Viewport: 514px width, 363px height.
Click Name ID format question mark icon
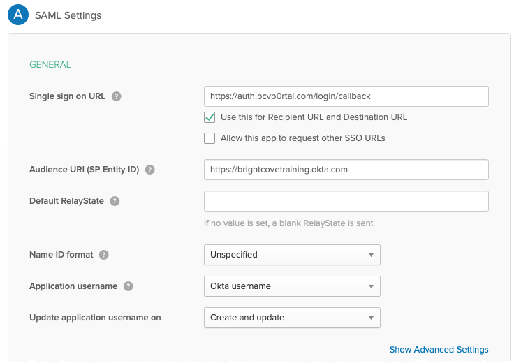[x=104, y=255]
